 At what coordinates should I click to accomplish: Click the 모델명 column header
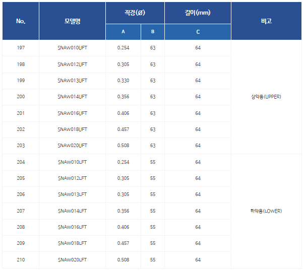point(72,21)
